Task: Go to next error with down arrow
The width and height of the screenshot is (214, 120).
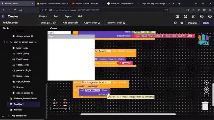Action: tap(65, 105)
